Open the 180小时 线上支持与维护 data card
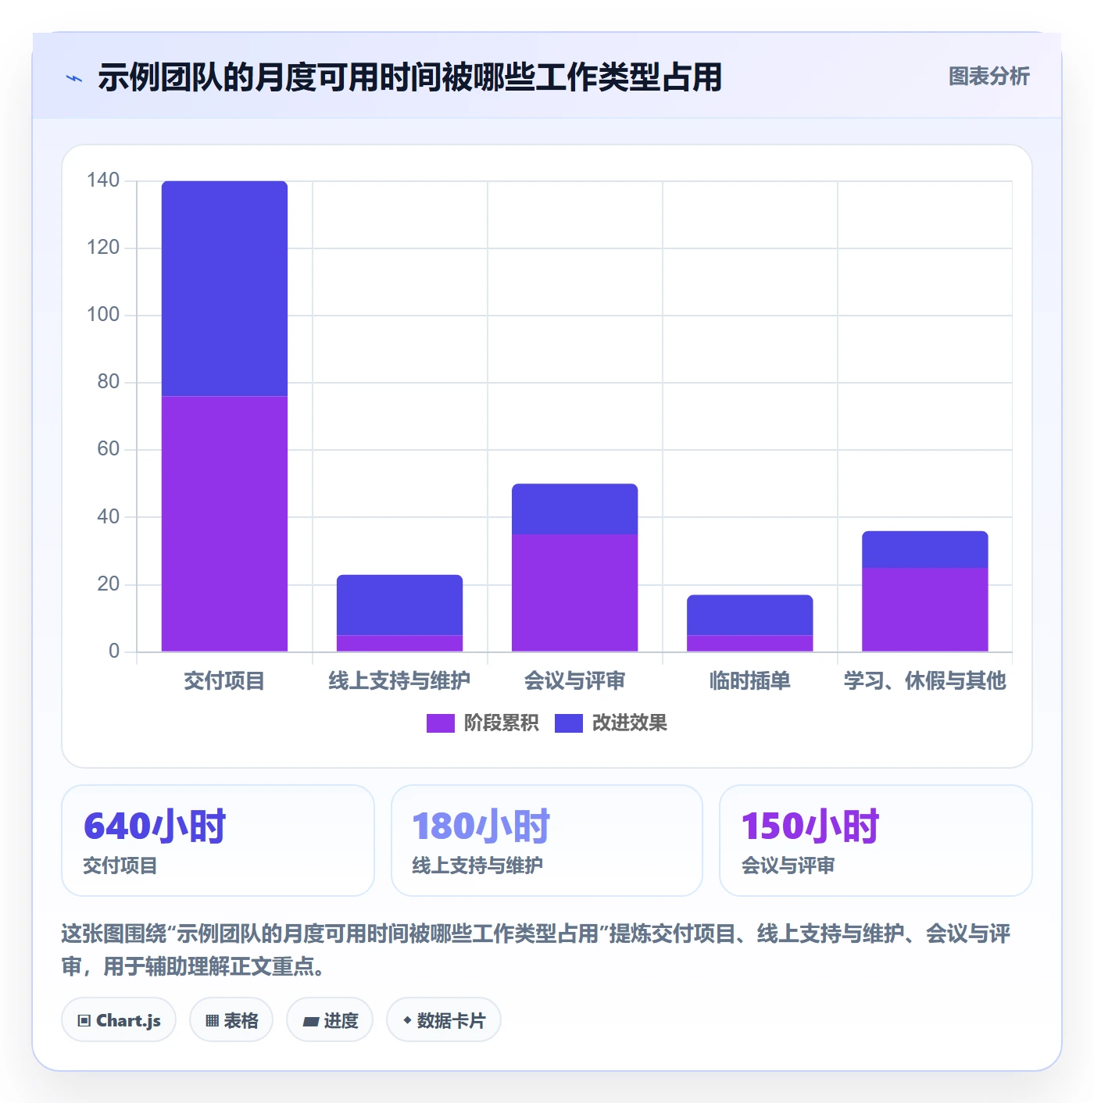This screenshot has height=1103, width=1094. (547, 841)
